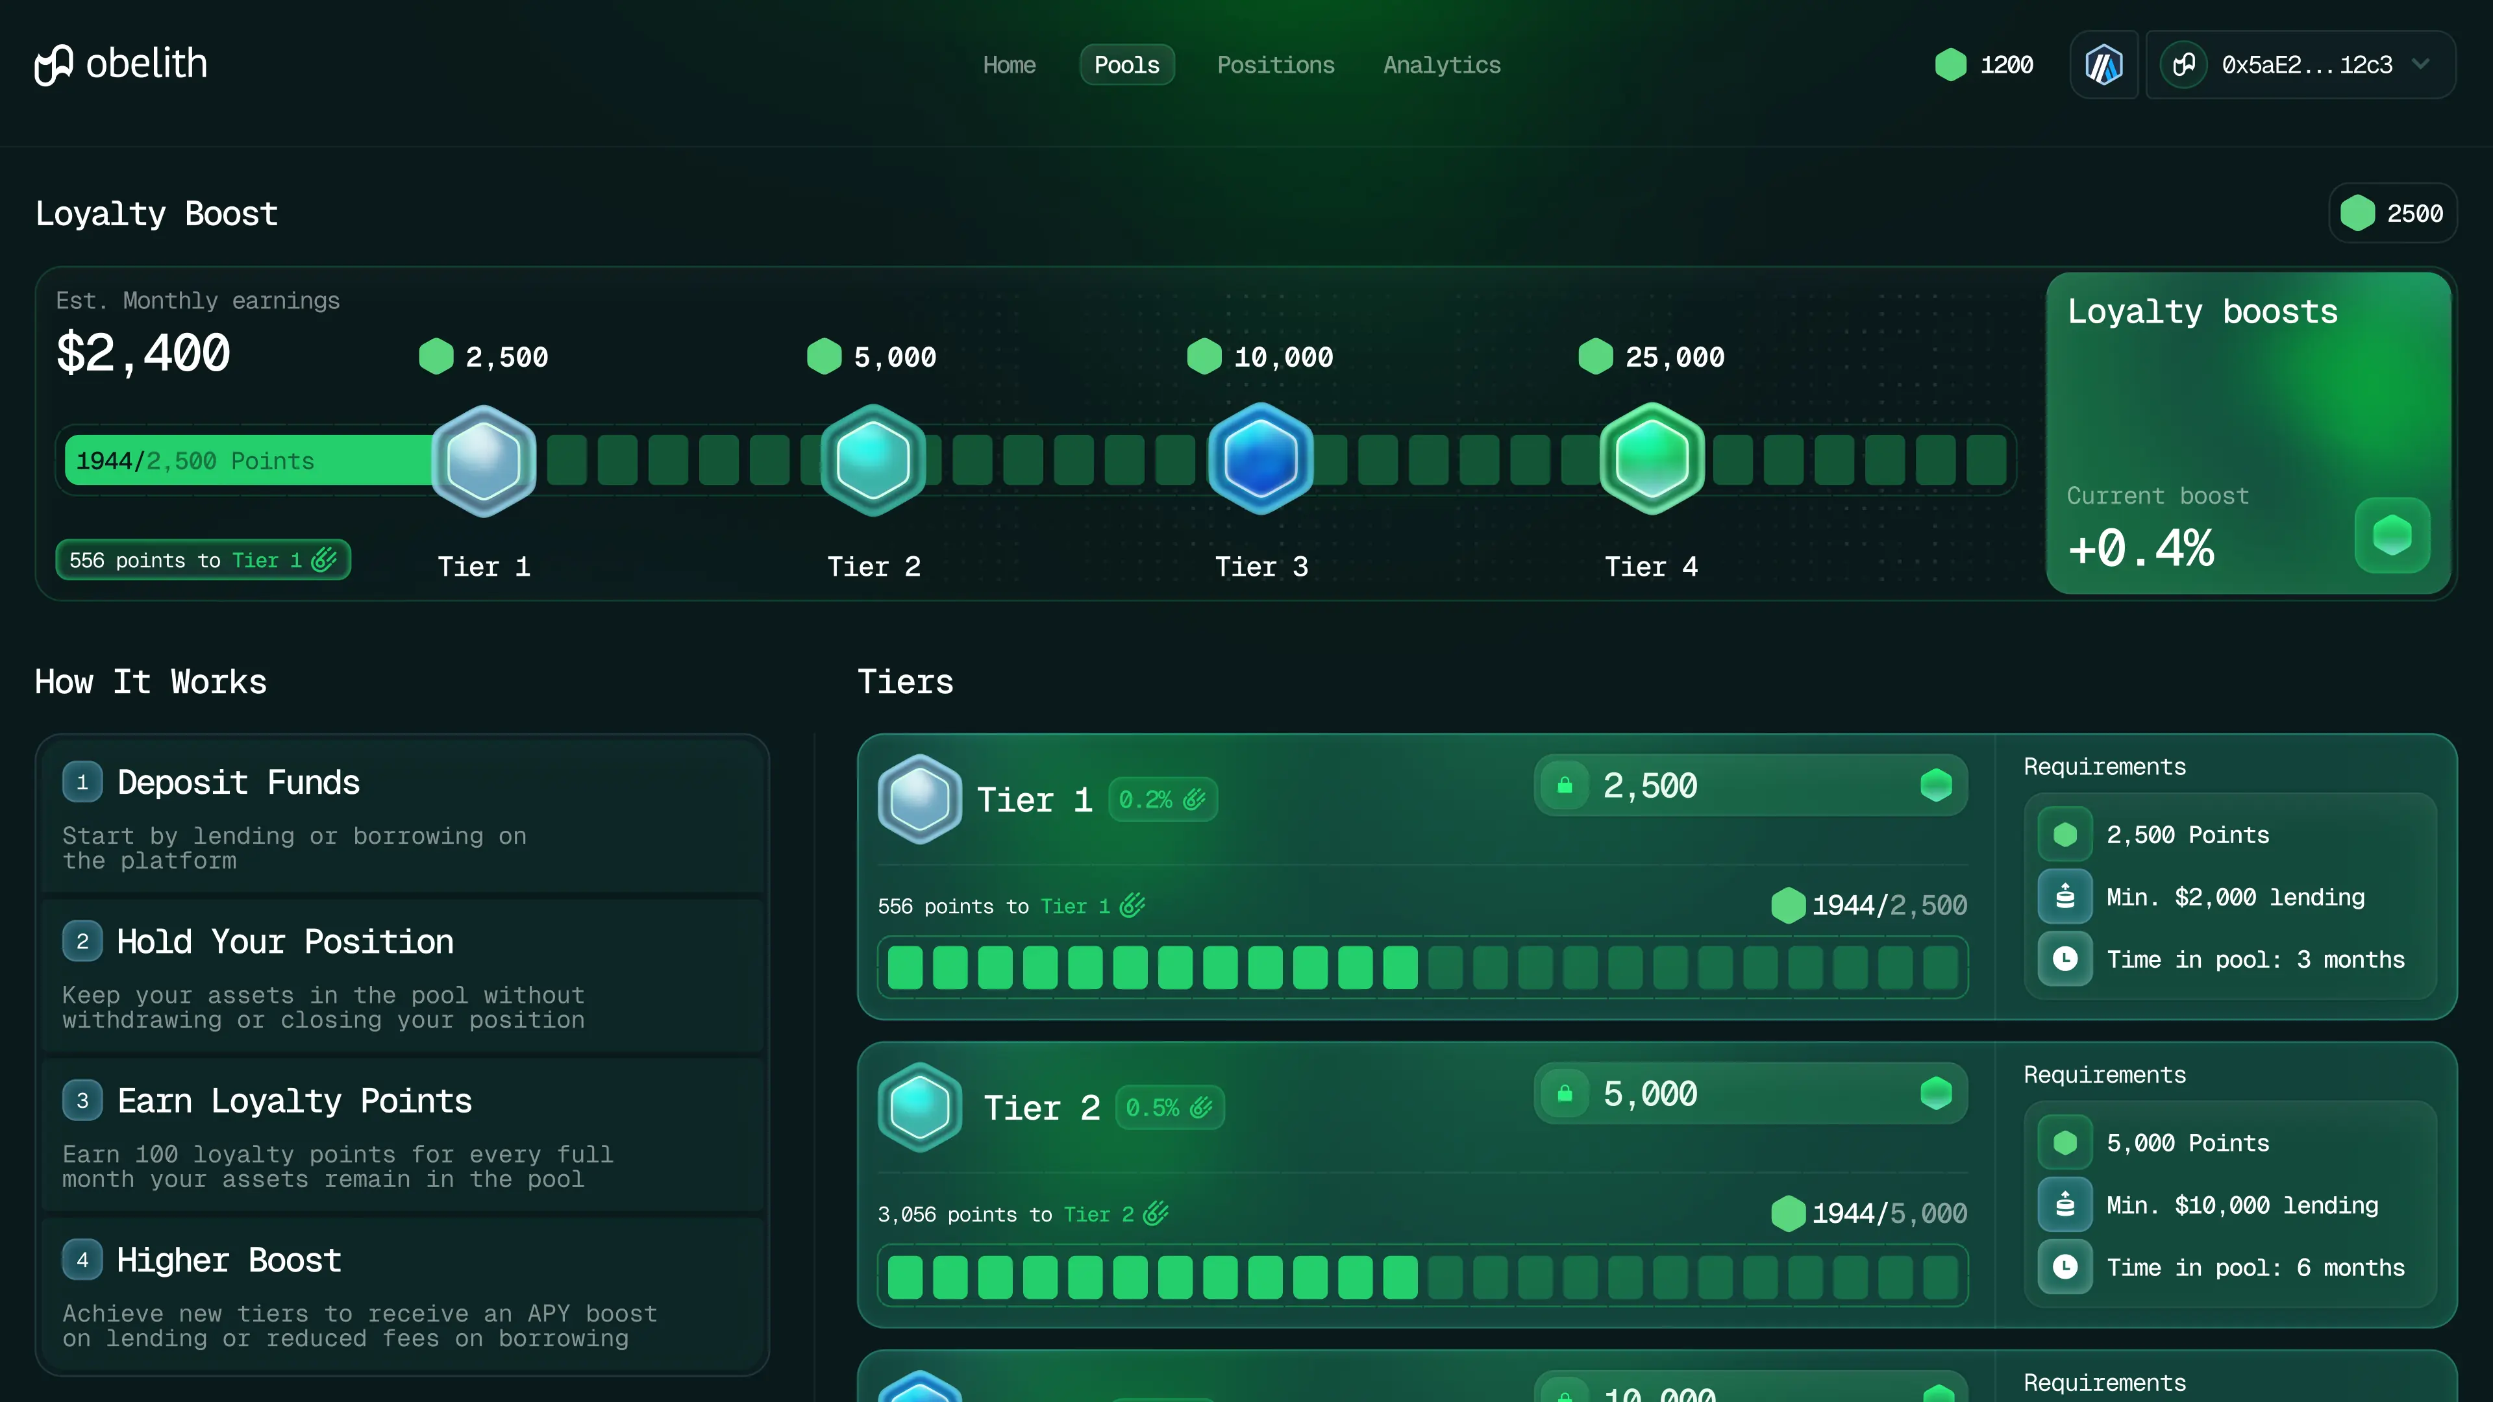Click the Tier 1 card hexagon badge icon
2493x1402 pixels.
[x=919, y=799]
